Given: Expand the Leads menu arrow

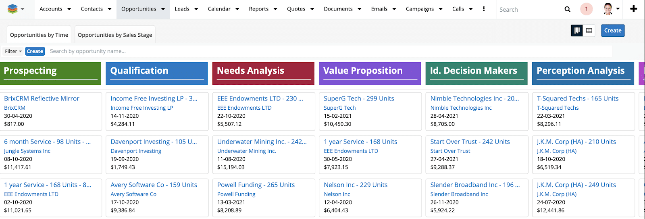Looking at the screenshot, I should click(x=196, y=9).
